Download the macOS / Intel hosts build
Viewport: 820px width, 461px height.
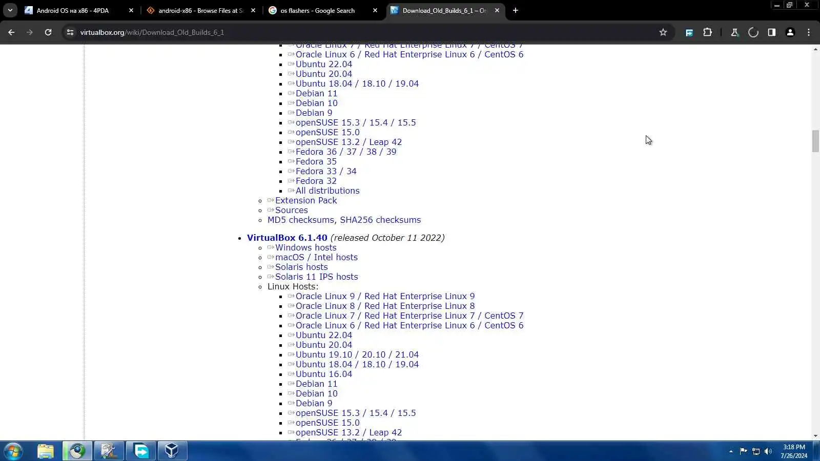click(316, 257)
